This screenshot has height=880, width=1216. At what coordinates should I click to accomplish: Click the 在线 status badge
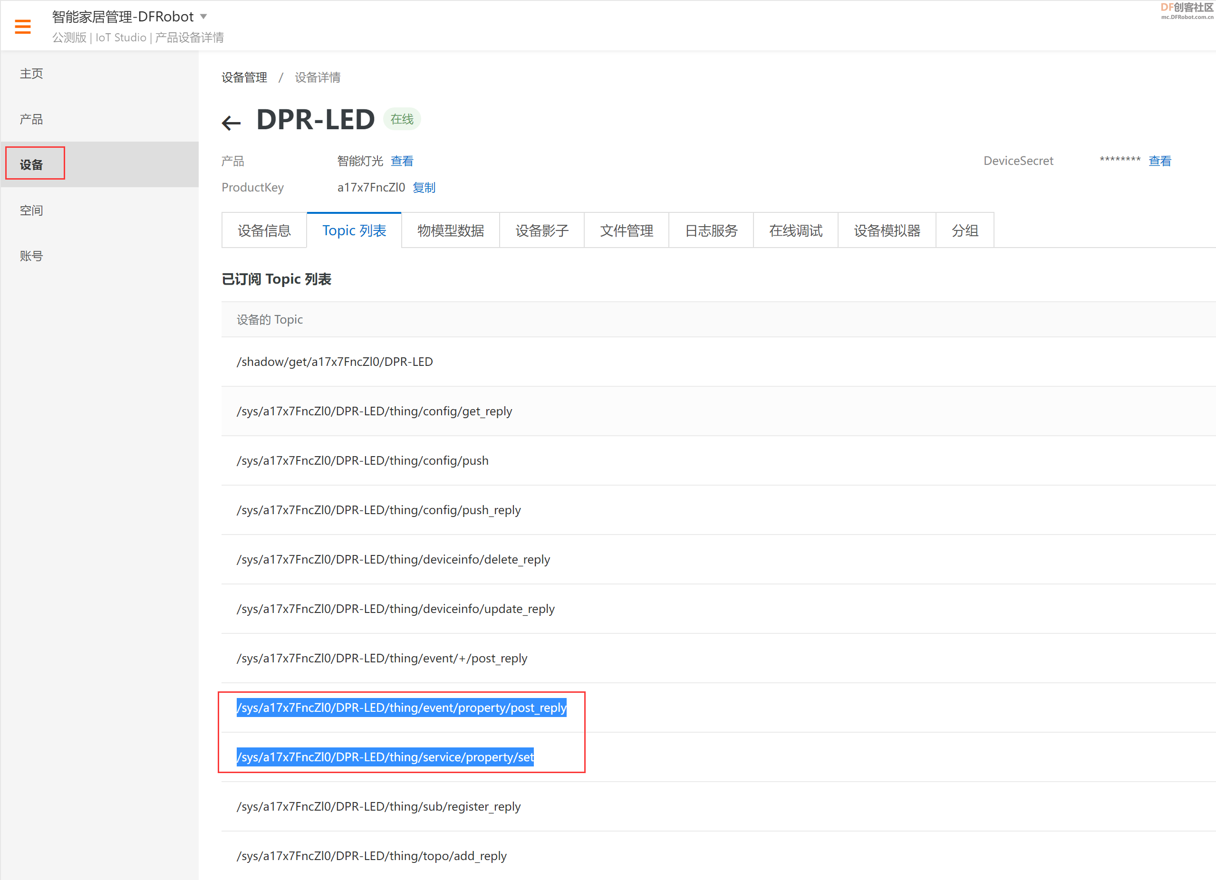point(402,119)
